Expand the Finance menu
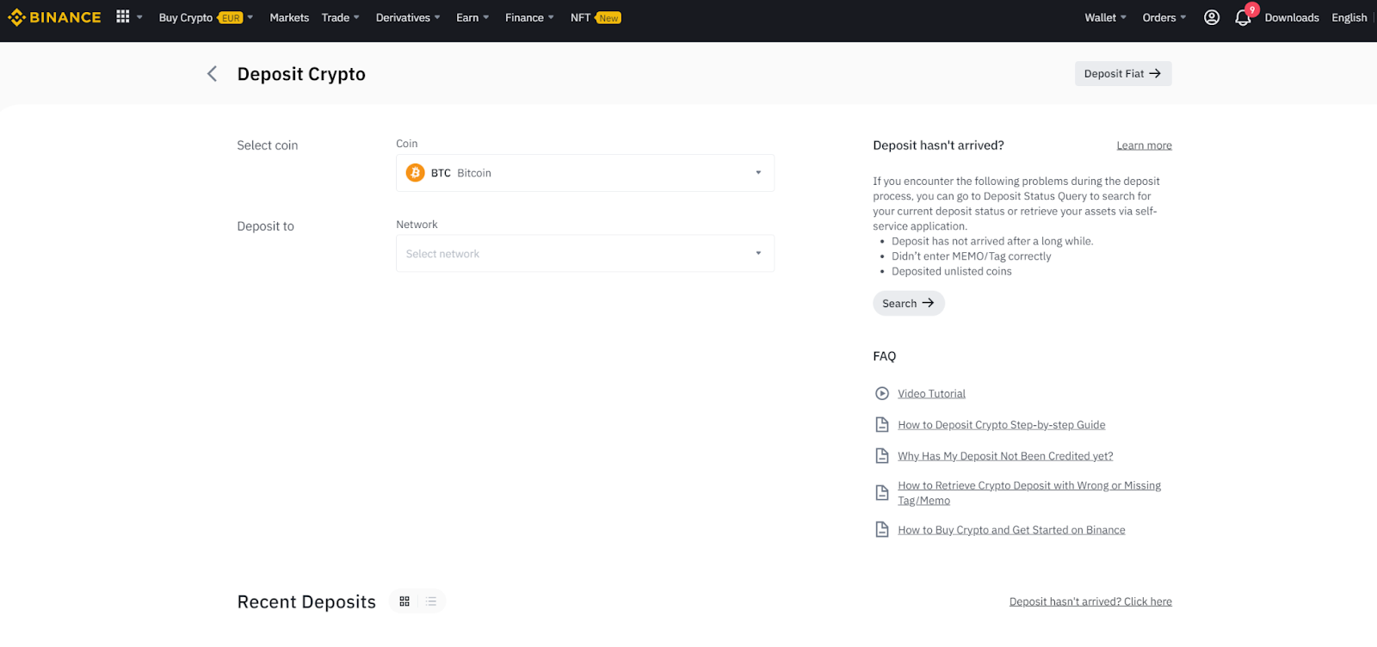Viewport: 1377px width, 647px height. [x=529, y=18]
